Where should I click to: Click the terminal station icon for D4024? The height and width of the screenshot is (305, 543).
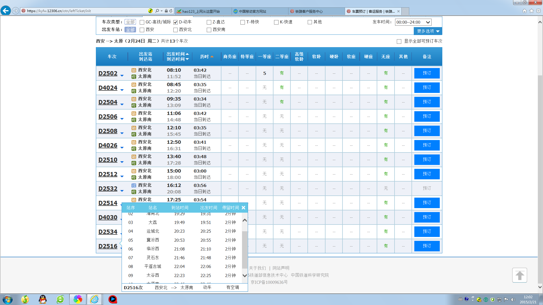tap(134, 91)
